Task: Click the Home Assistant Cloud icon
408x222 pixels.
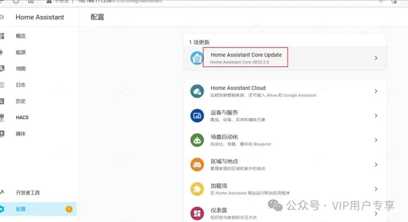Action: click(197, 91)
